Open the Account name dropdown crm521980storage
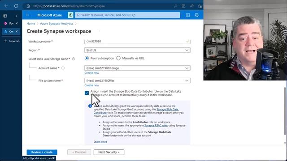 click(137, 68)
